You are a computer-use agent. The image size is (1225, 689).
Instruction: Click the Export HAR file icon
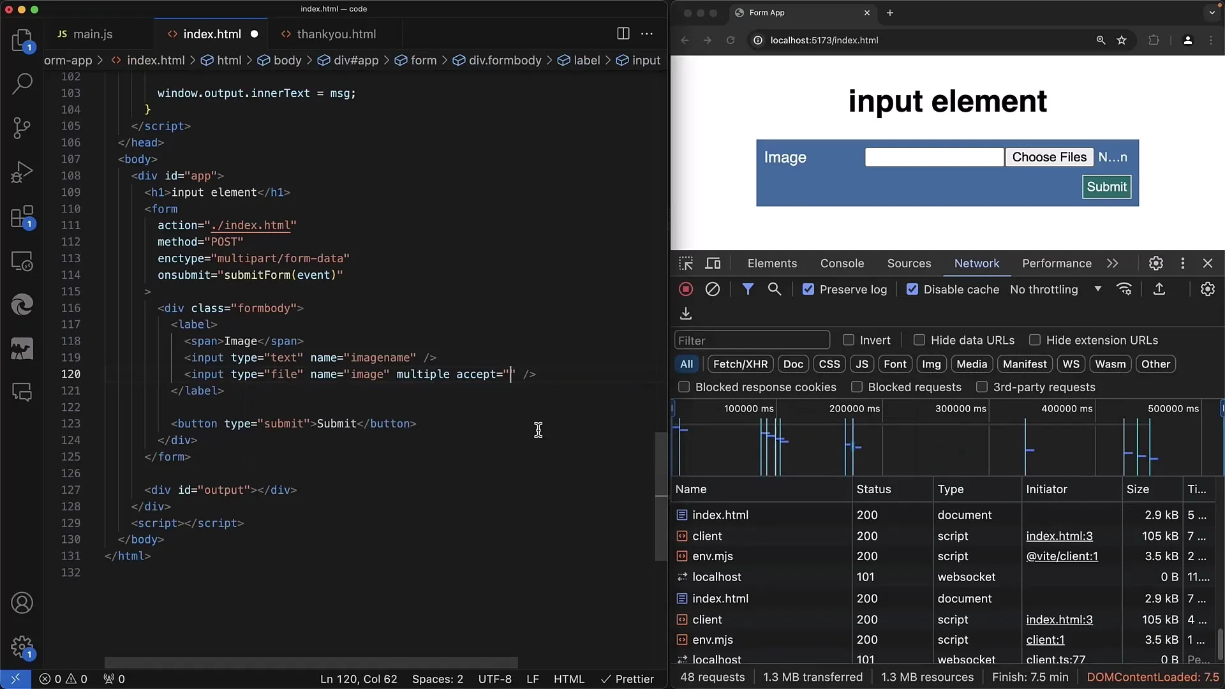(686, 313)
